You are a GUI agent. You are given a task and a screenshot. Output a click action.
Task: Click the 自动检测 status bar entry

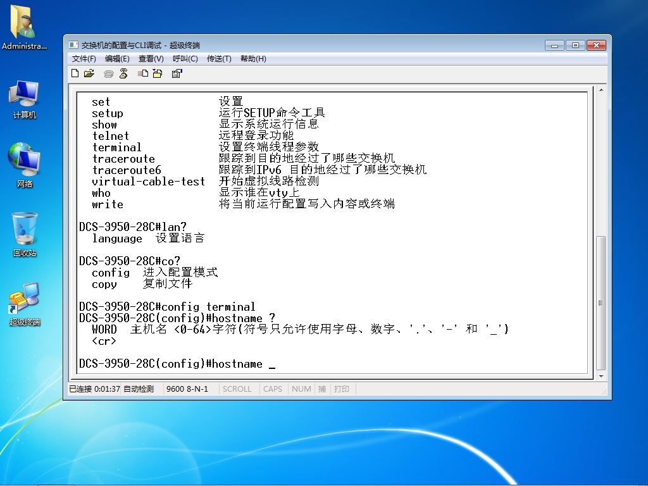click(139, 389)
